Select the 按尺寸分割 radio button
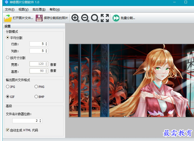This screenshot has height=141, width=194. pos(8,58)
